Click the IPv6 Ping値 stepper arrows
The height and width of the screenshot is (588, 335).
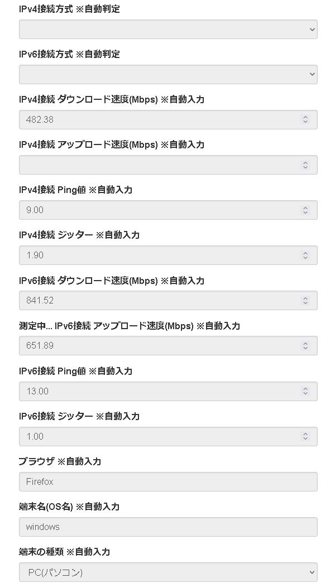point(305,391)
